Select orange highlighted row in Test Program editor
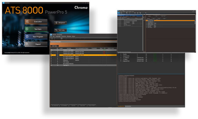This screenshot has height=119, width=198. pos(170,20)
